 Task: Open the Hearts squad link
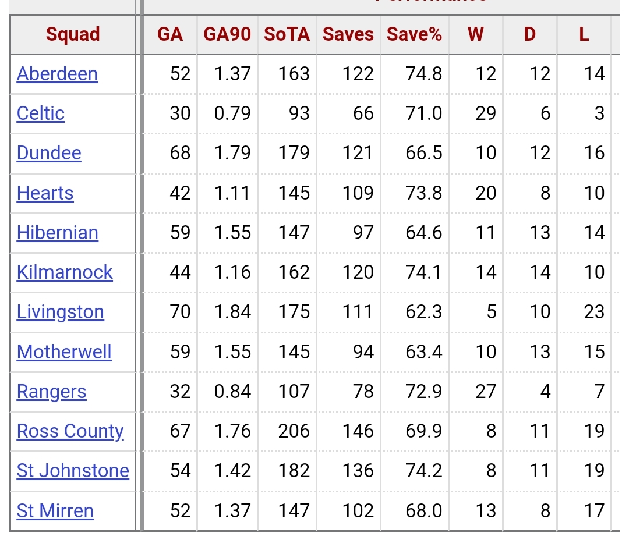[x=45, y=194]
